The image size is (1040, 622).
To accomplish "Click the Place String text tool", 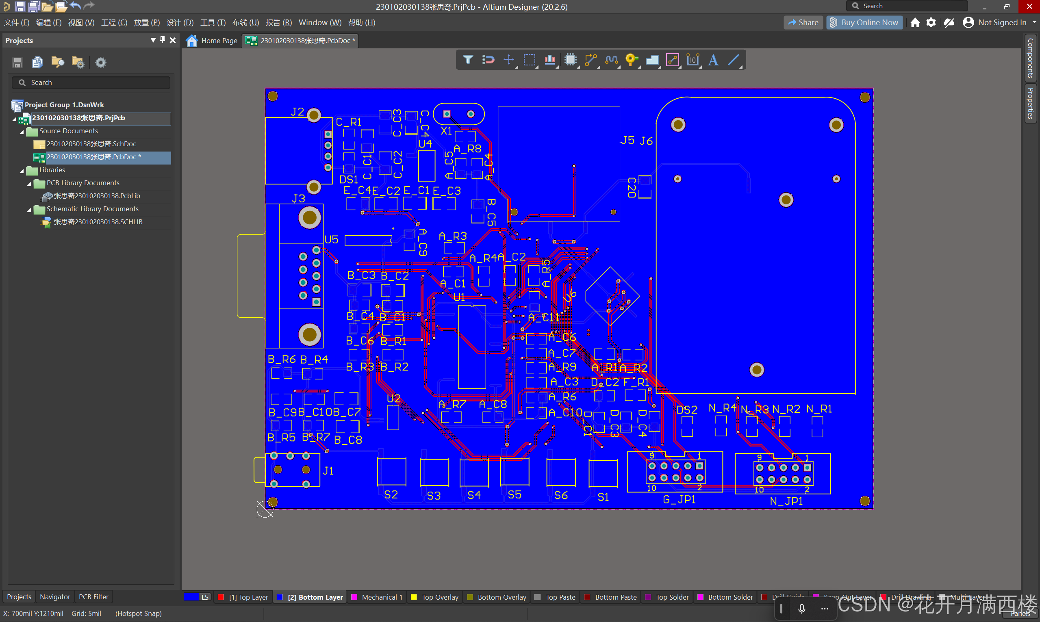I will click(713, 59).
